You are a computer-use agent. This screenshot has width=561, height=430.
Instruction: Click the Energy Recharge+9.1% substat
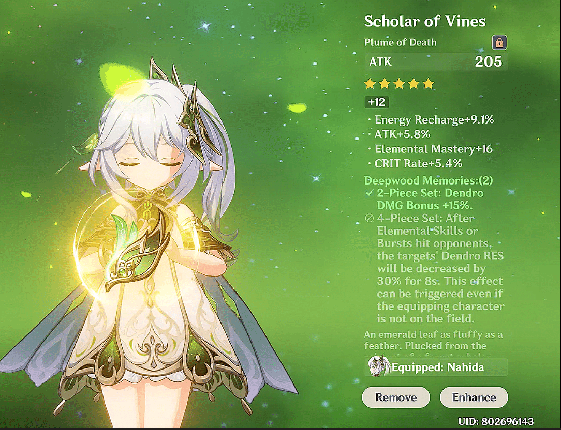434,119
